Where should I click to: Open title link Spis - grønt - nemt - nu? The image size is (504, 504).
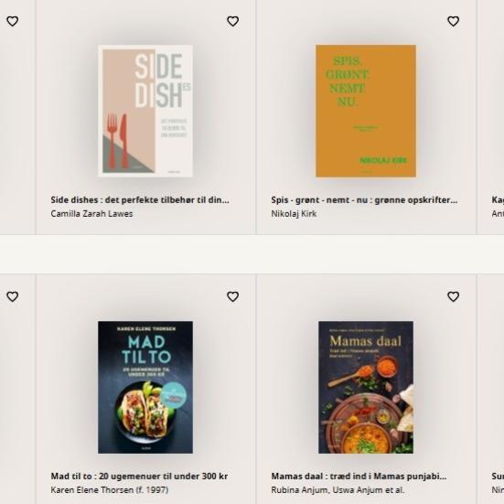coord(364,200)
